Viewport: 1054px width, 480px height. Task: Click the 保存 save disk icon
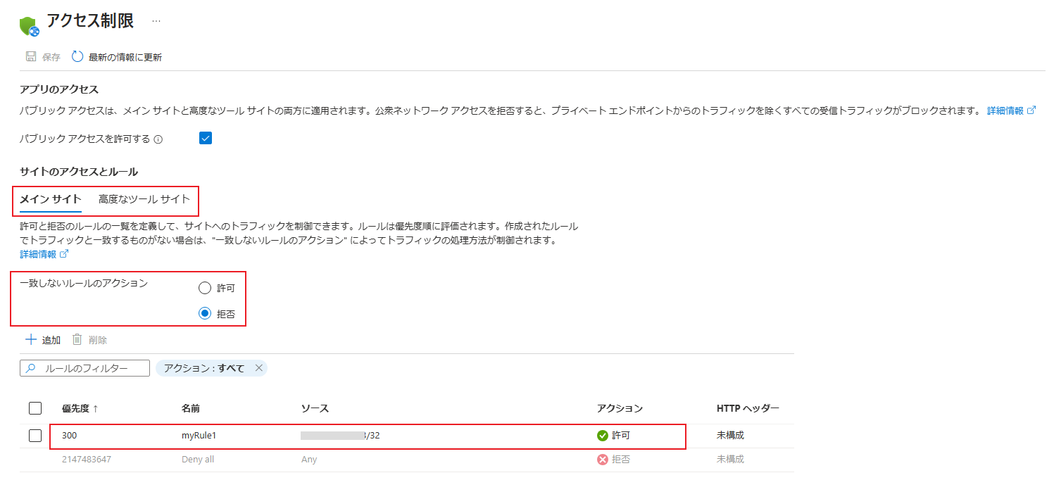tap(31, 57)
